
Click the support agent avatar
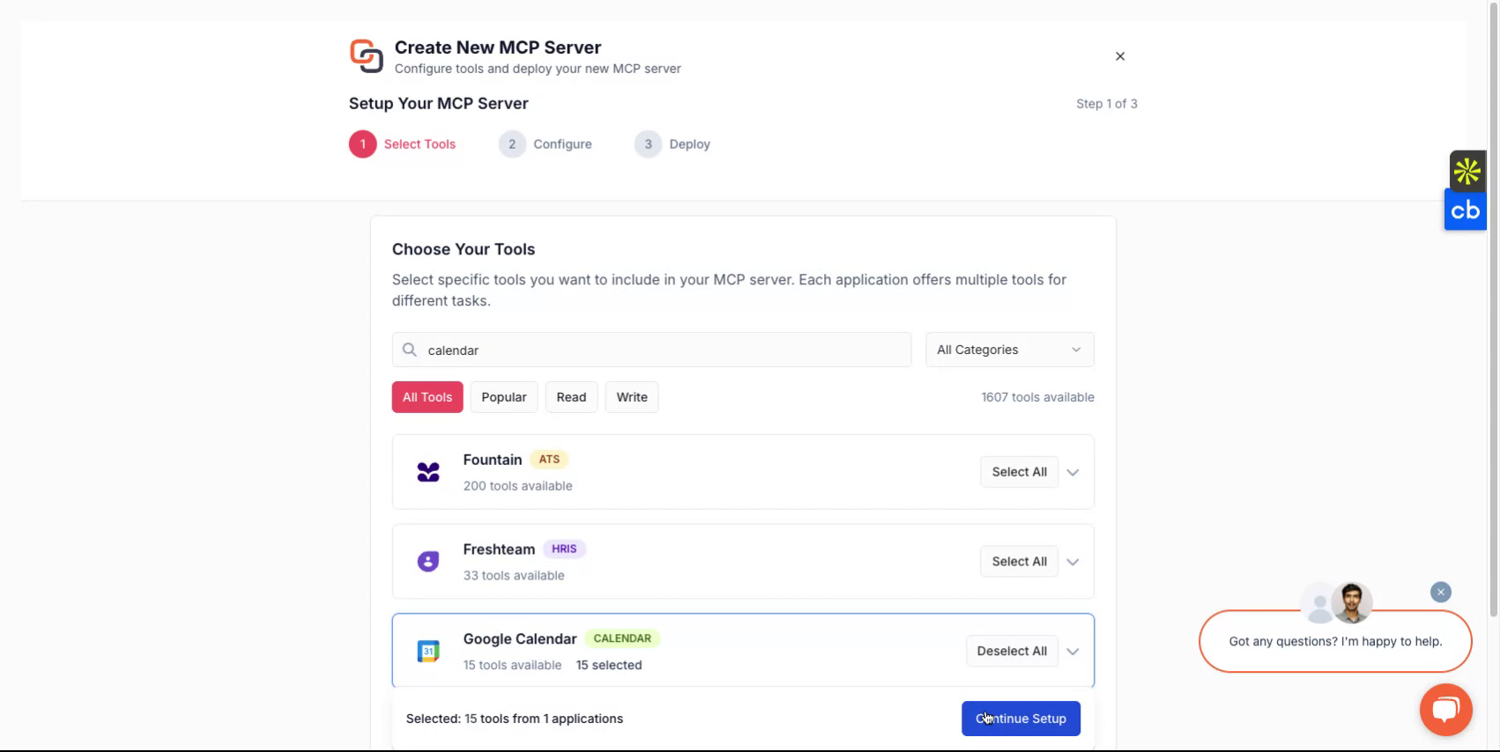tap(1352, 602)
